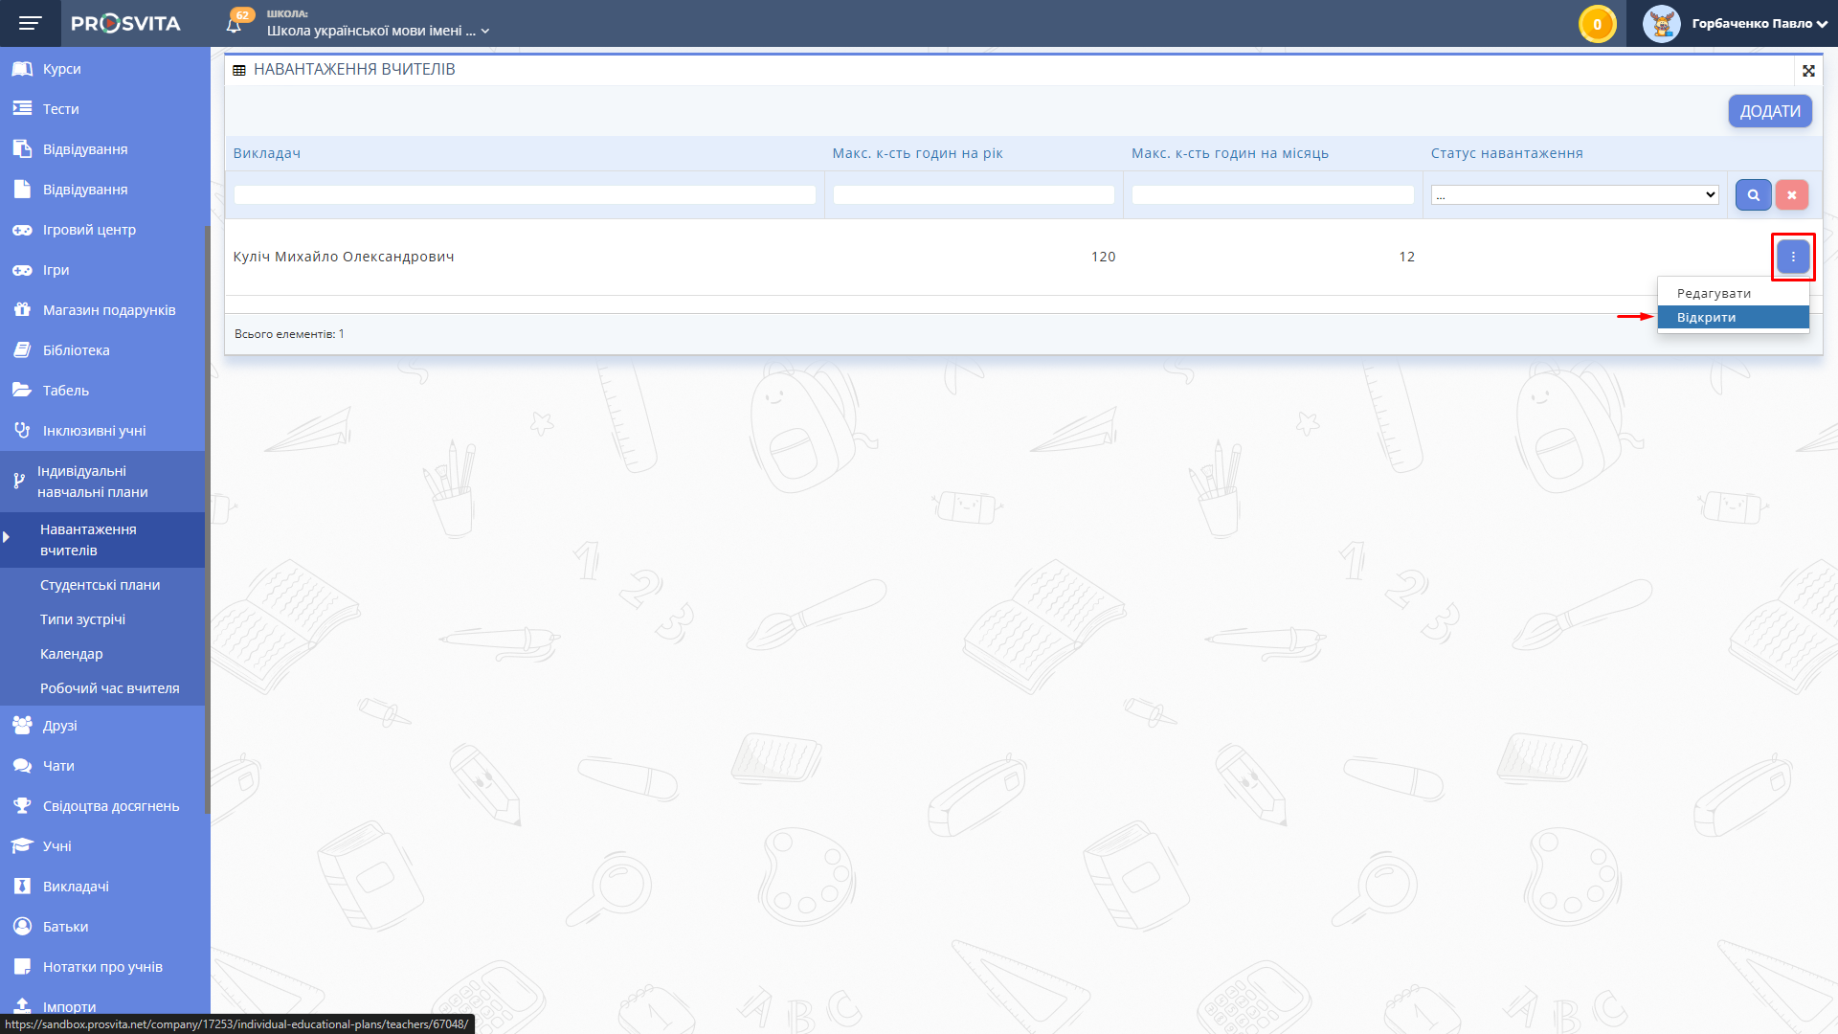Image resolution: width=1838 pixels, height=1034 pixels.
Task: Click the gold coin balance icon
Action: [x=1597, y=24]
